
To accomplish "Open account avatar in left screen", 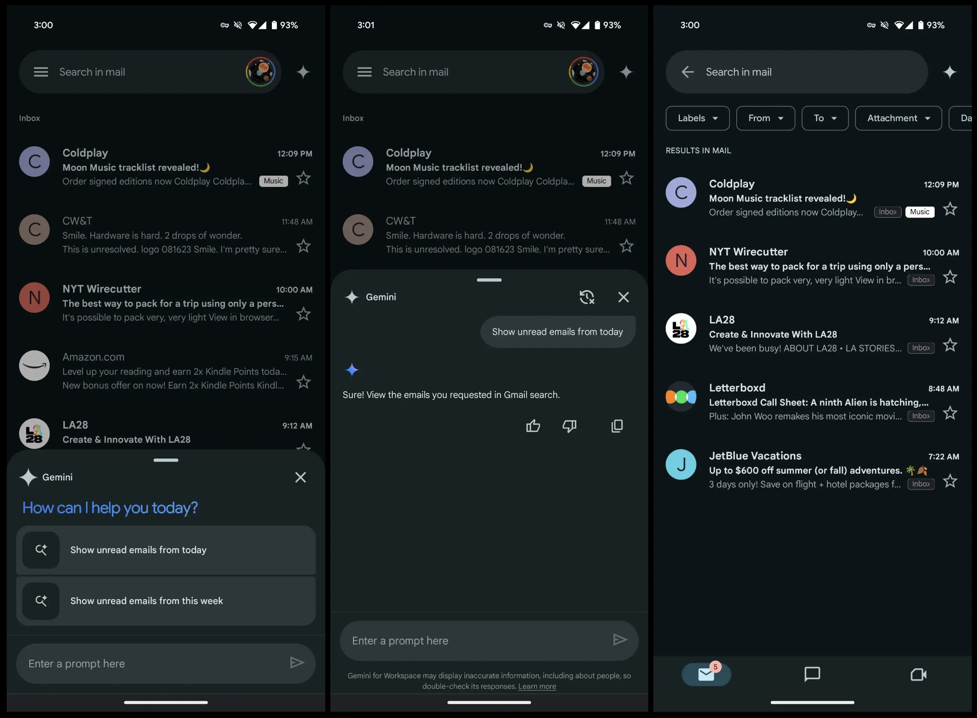I will (x=261, y=72).
